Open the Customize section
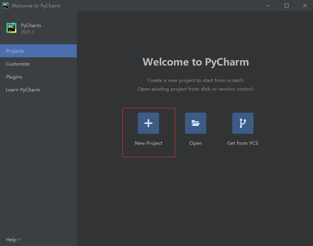 [x=38, y=64]
